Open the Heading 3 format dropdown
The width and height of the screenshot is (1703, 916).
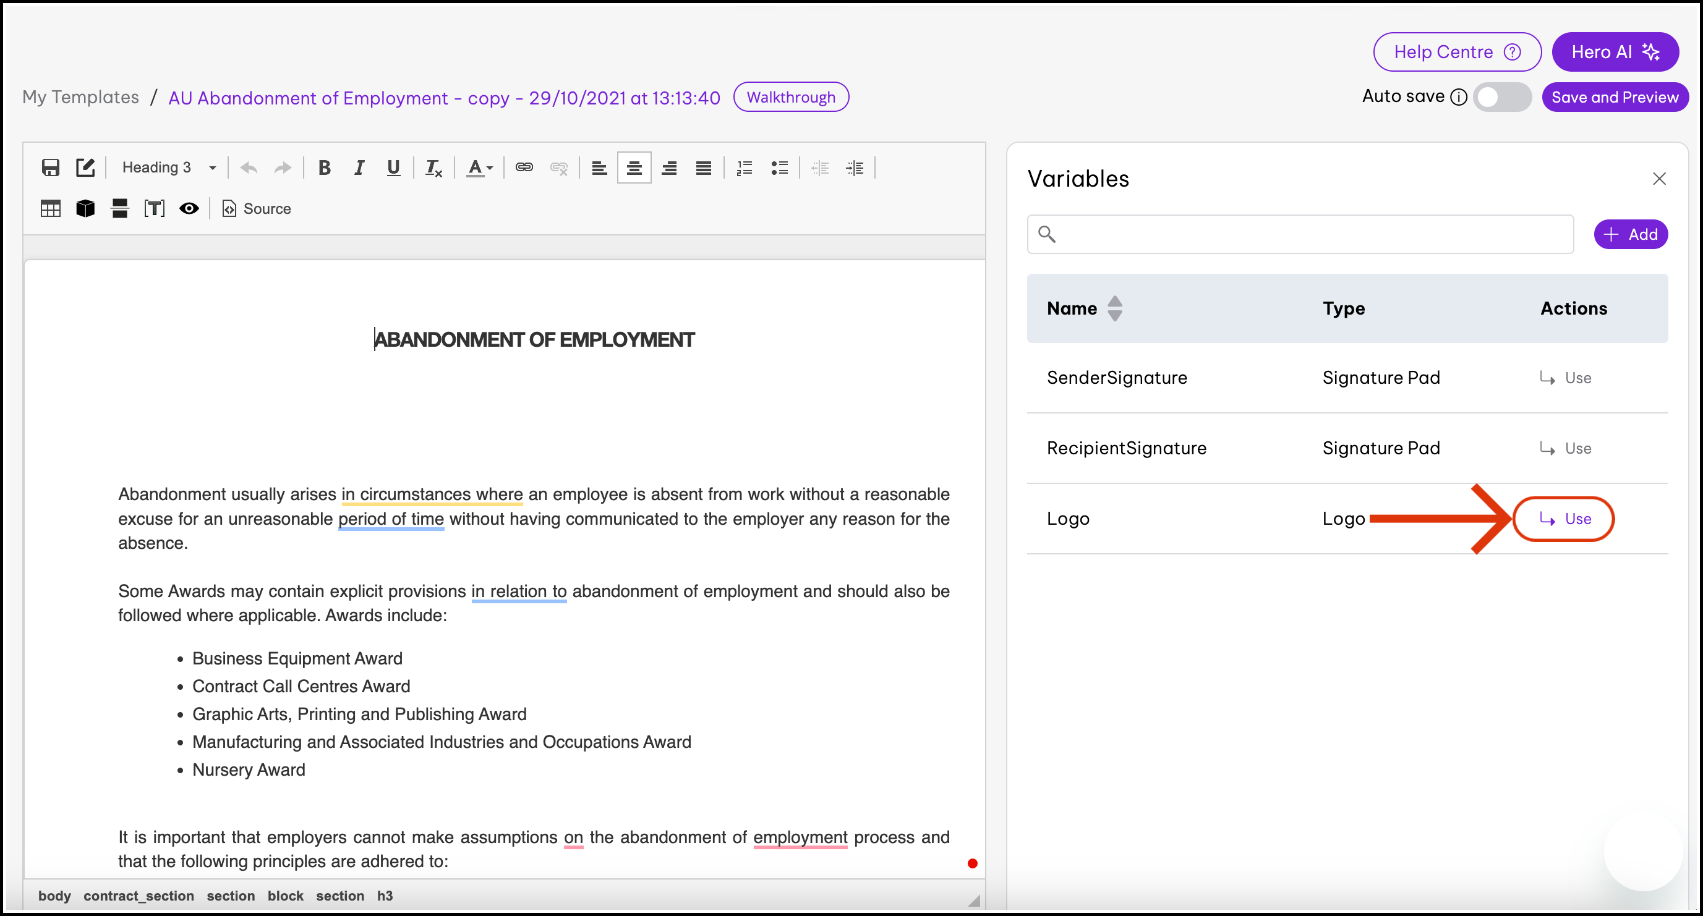point(169,168)
